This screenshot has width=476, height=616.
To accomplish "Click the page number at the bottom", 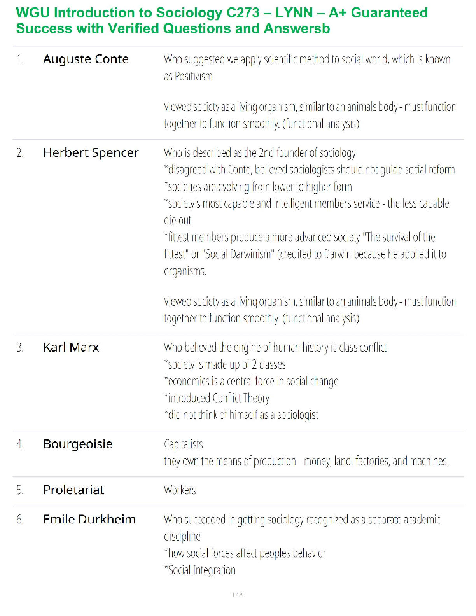I will (x=238, y=595).
